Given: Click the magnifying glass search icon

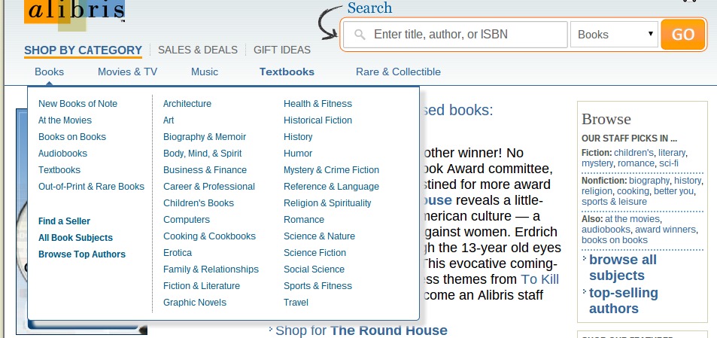Looking at the screenshot, I should [x=360, y=35].
